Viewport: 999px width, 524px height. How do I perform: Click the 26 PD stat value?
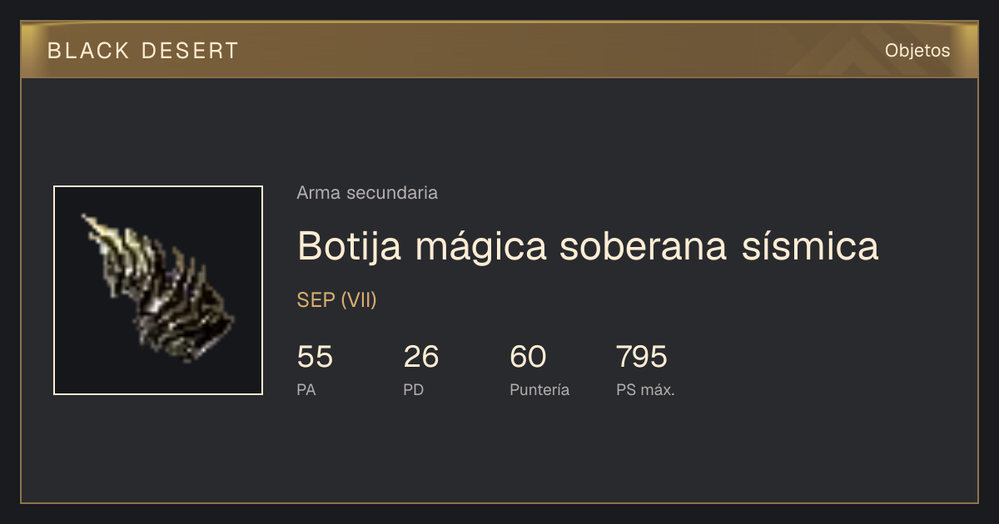pos(421,357)
